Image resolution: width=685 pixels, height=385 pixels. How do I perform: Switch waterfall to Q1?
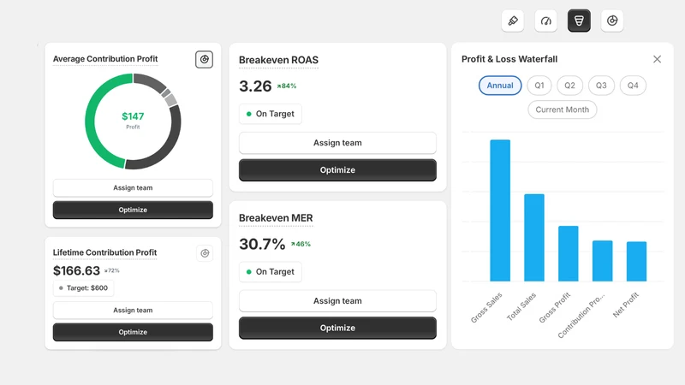click(539, 85)
